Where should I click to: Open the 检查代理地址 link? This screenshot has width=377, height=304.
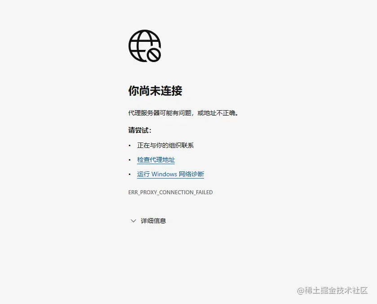click(x=156, y=160)
